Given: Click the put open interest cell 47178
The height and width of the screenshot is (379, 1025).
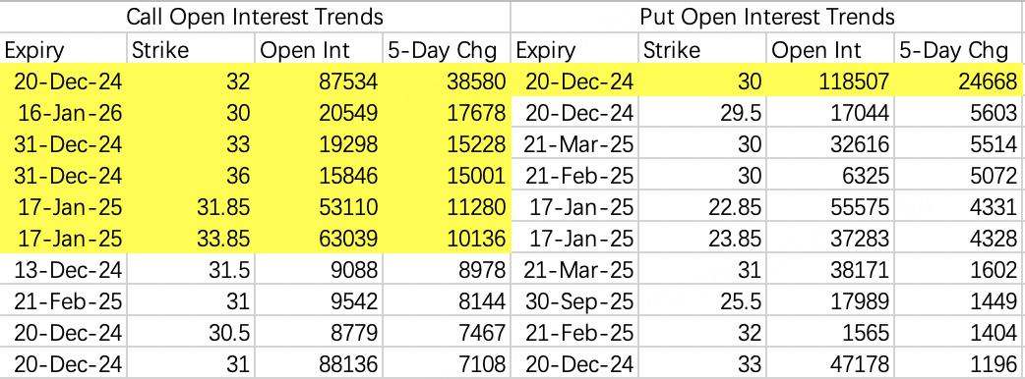Looking at the screenshot, I should (x=831, y=364).
